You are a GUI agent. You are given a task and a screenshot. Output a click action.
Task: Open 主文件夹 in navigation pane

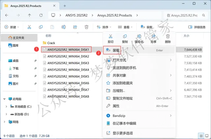[x=19, y=38]
